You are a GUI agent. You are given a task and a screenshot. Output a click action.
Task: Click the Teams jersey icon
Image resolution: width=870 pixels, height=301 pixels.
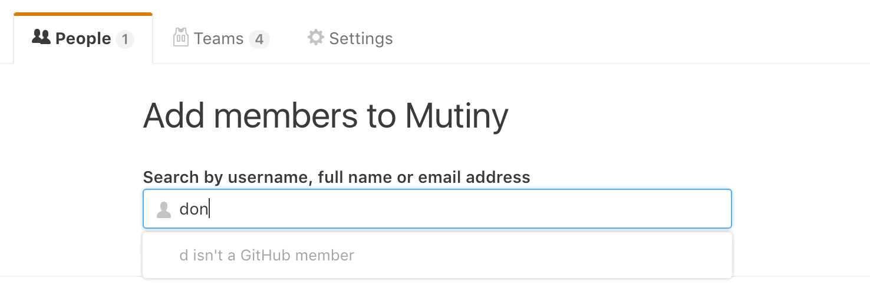tap(180, 38)
